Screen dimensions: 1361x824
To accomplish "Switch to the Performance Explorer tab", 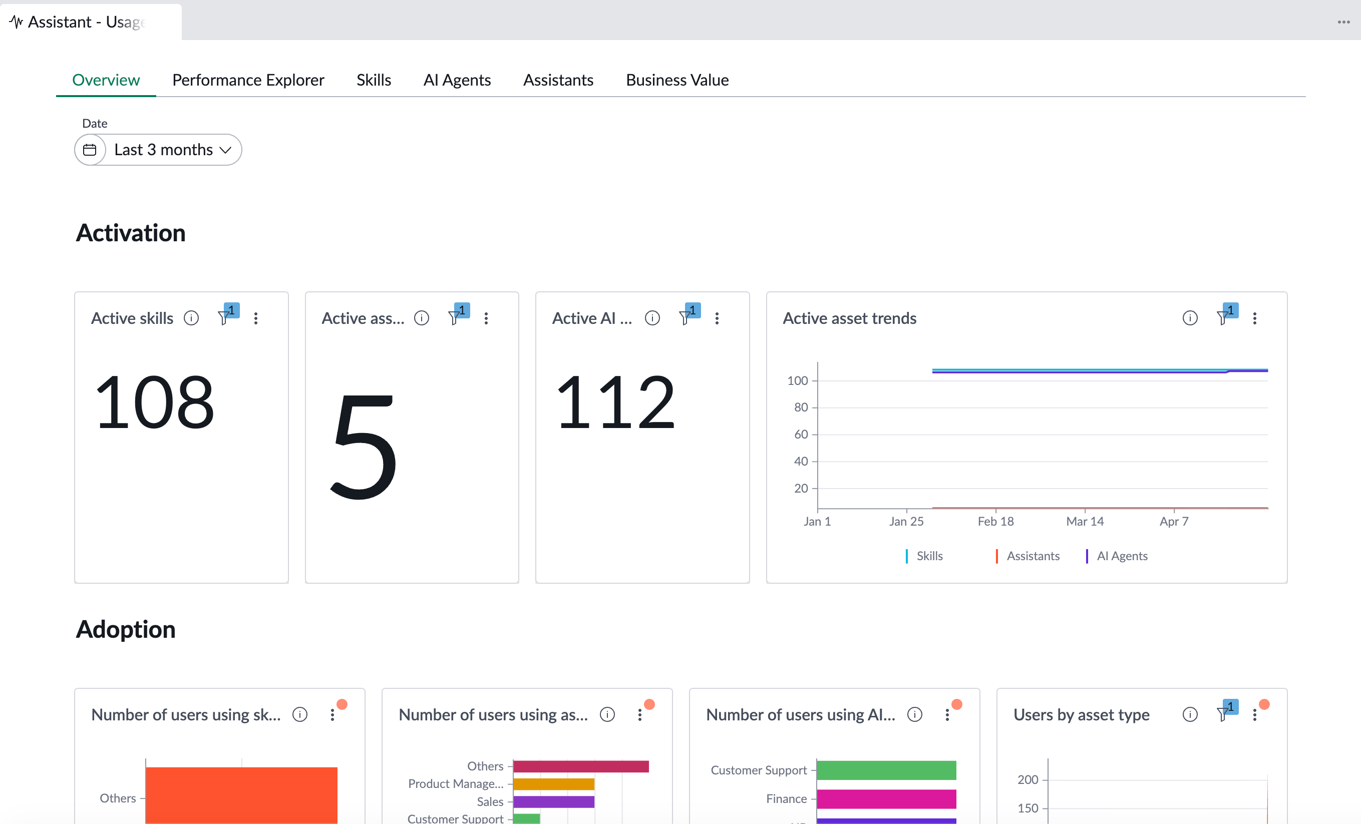I will pyautogui.click(x=248, y=80).
